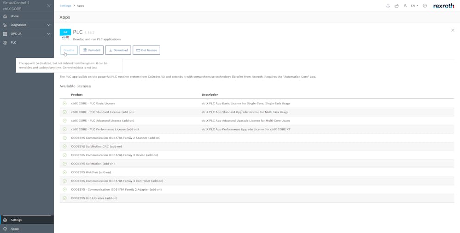
Task: Expand the Diagnostics menu chevron
Action: 49,25
